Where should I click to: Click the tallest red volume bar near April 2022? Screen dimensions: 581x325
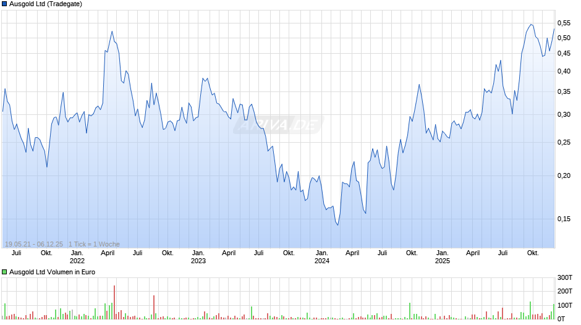114,302
